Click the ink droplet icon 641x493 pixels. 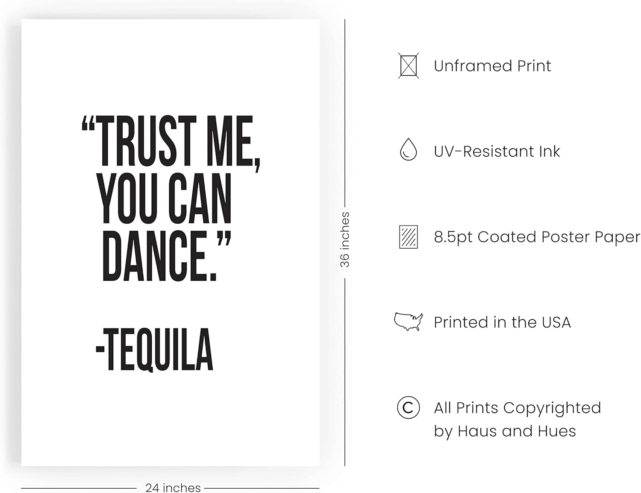click(408, 150)
